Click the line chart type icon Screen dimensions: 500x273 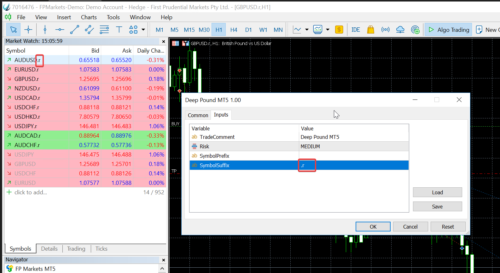[297, 30]
